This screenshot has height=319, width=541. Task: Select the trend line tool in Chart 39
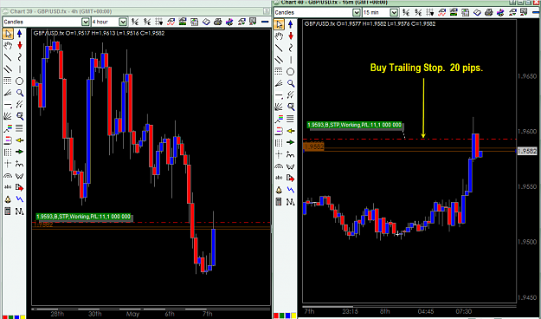coord(8,57)
